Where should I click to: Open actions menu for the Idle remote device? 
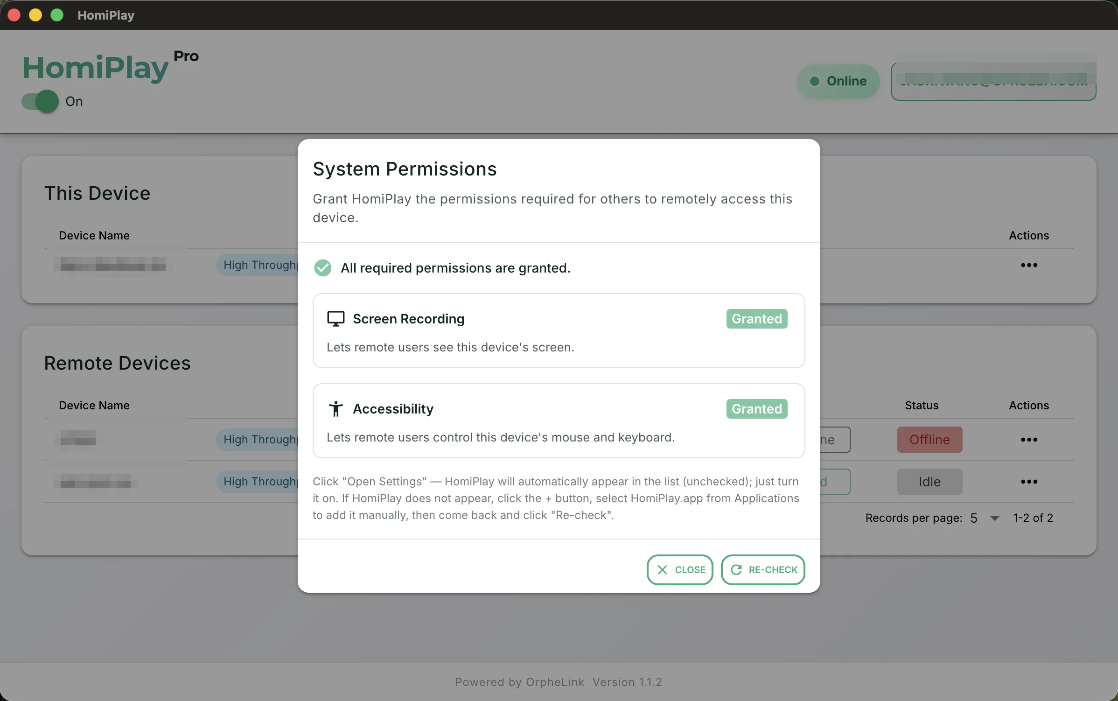pyautogui.click(x=1029, y=482)
